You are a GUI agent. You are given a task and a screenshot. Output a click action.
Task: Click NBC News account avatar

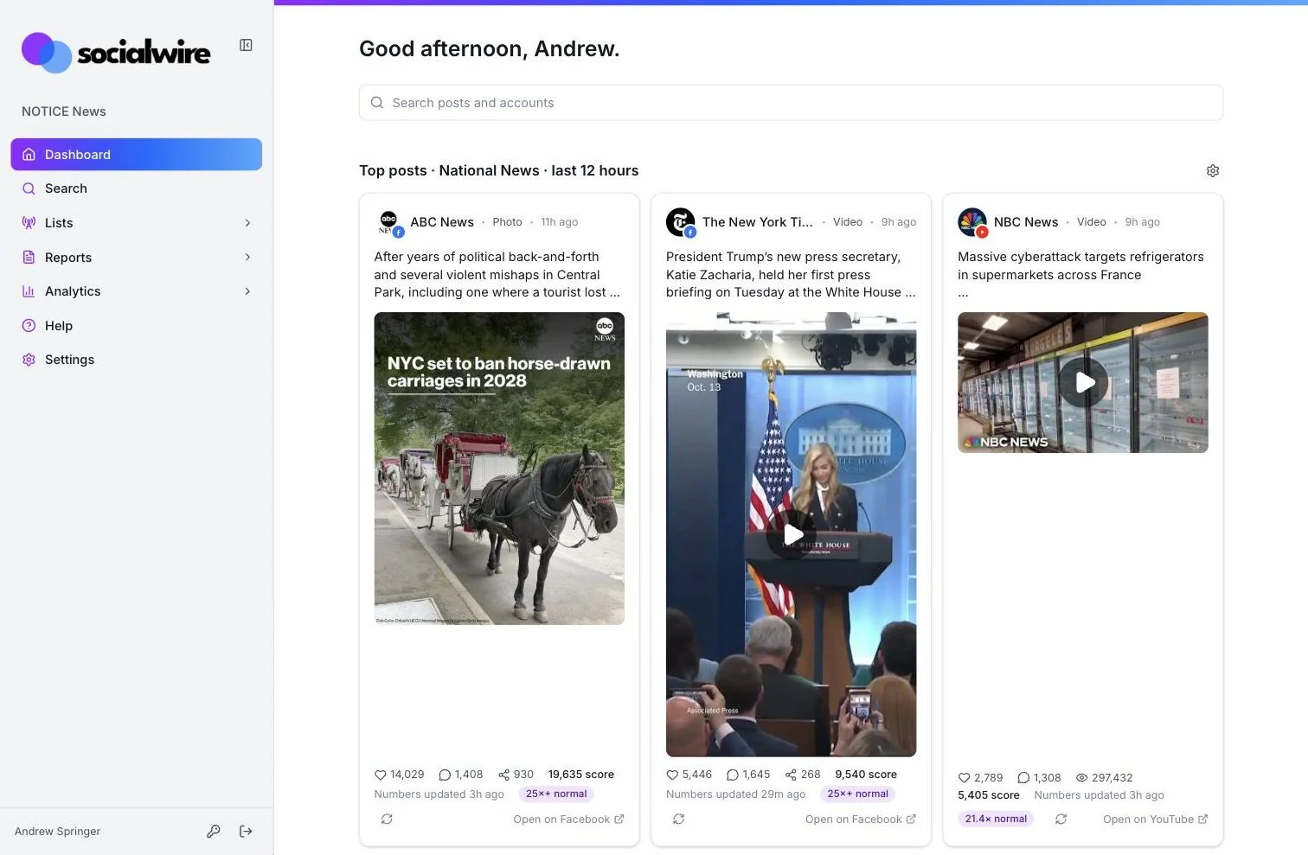(x=972, y=222)
